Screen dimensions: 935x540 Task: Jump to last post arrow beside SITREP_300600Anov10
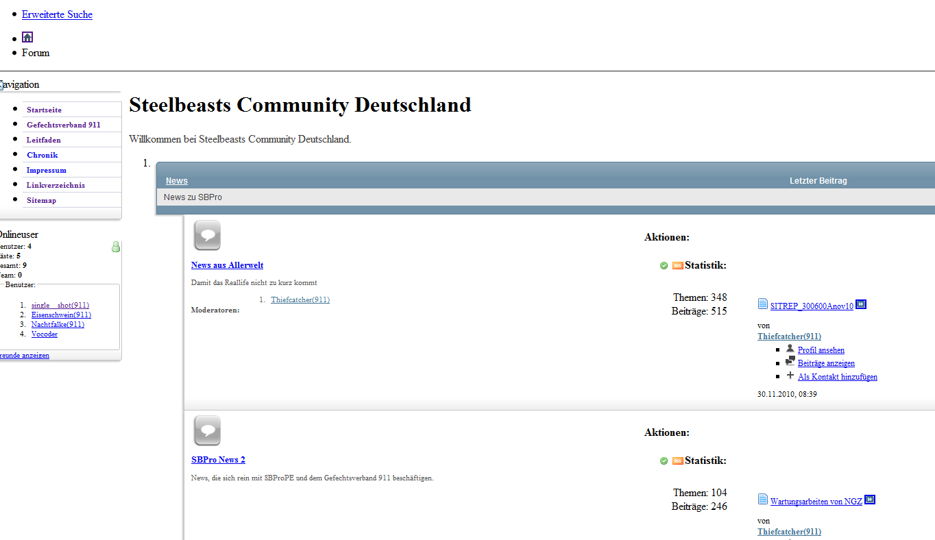point(861,305)
